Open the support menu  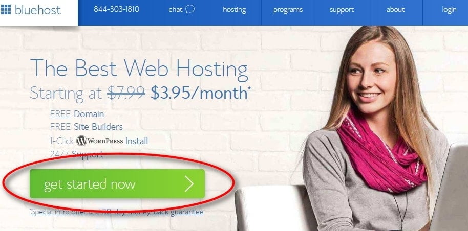click(342, 10)
